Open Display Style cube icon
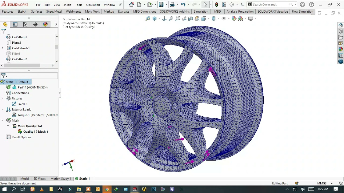Viewport: 344px width, 193px height. 214,18
